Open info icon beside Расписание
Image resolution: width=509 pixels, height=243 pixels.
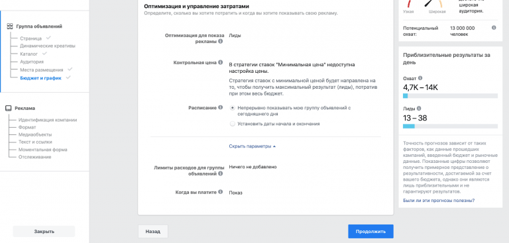point(221,107)
